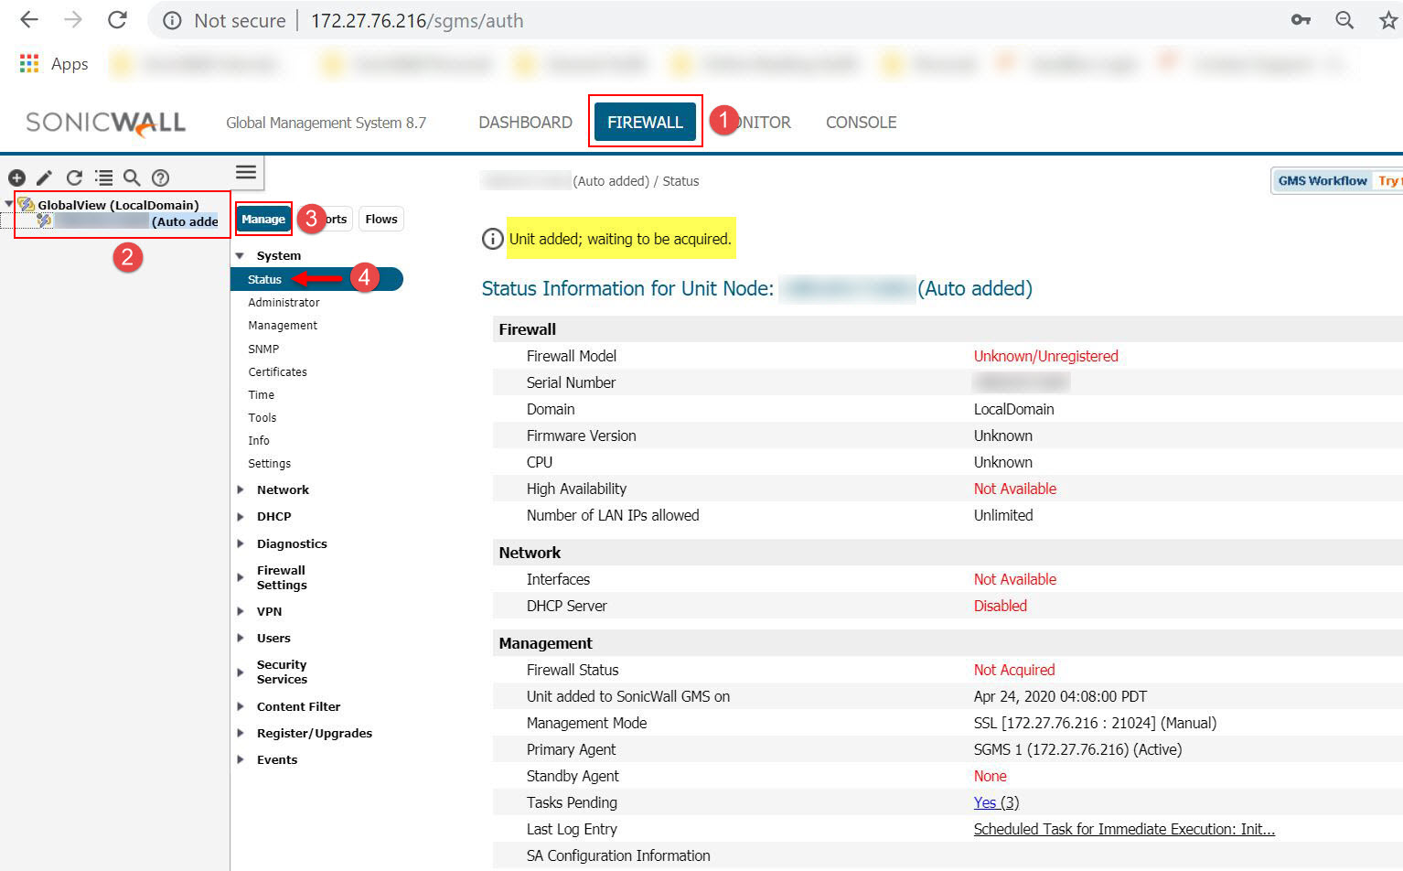Expand the Network section
The height and width of the screenshot is (871, 1403).
point(241,490)
